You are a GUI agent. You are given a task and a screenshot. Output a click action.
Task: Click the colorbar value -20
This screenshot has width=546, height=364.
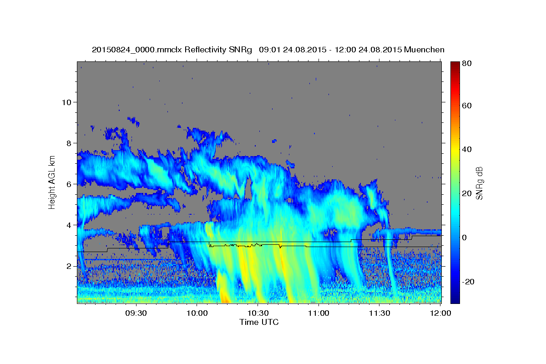click(x=468, y=282)
